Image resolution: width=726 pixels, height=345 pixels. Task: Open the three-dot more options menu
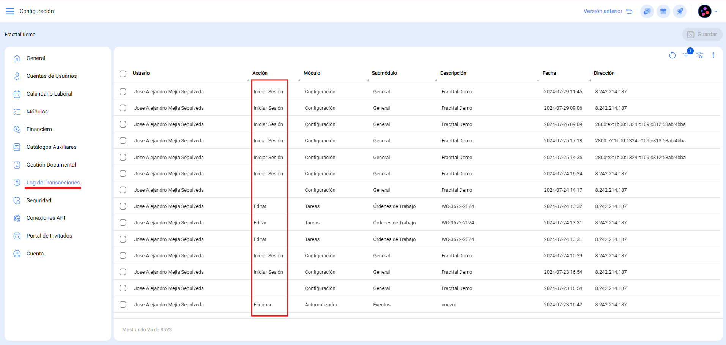pyautogui.click(x=713, y=55)
